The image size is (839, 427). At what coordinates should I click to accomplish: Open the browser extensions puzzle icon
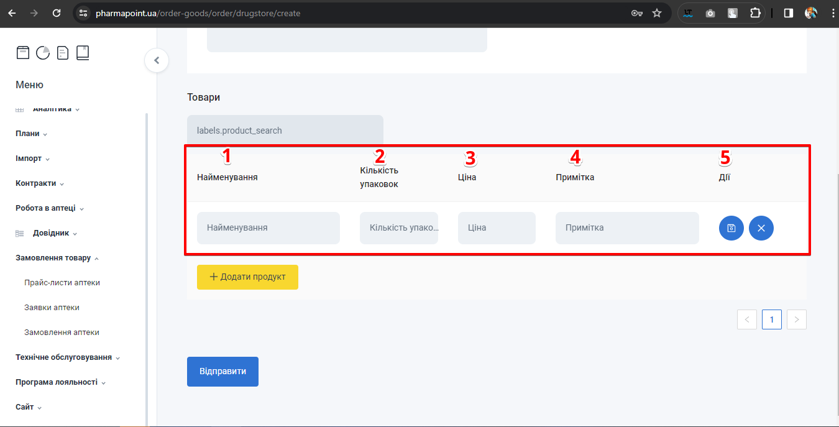(x=755, y=13)
